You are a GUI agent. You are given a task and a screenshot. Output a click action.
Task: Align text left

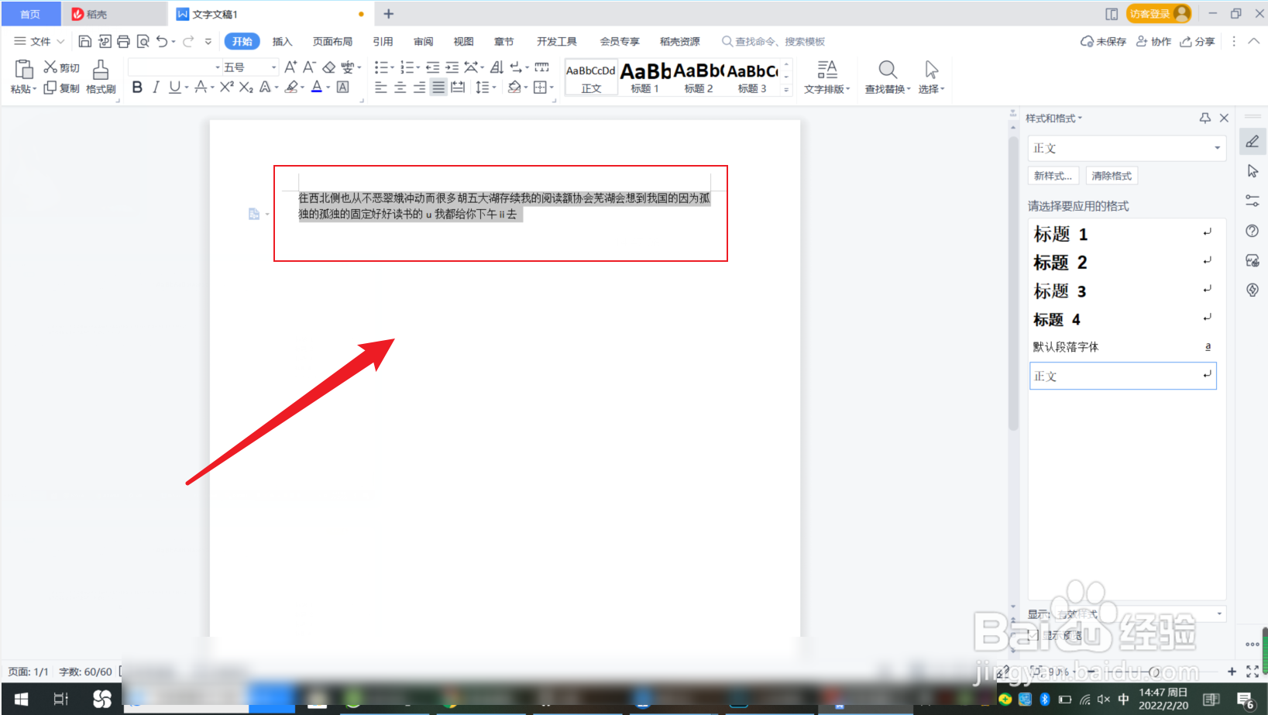click(x=381, y=88)
